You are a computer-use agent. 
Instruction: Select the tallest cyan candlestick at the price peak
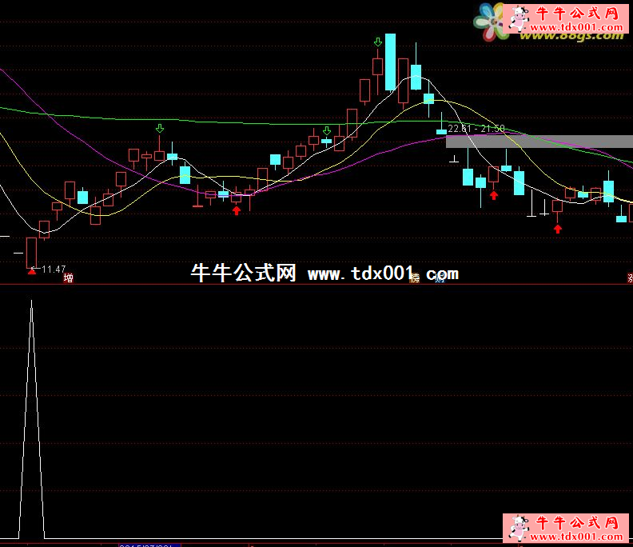click(390, 62)
